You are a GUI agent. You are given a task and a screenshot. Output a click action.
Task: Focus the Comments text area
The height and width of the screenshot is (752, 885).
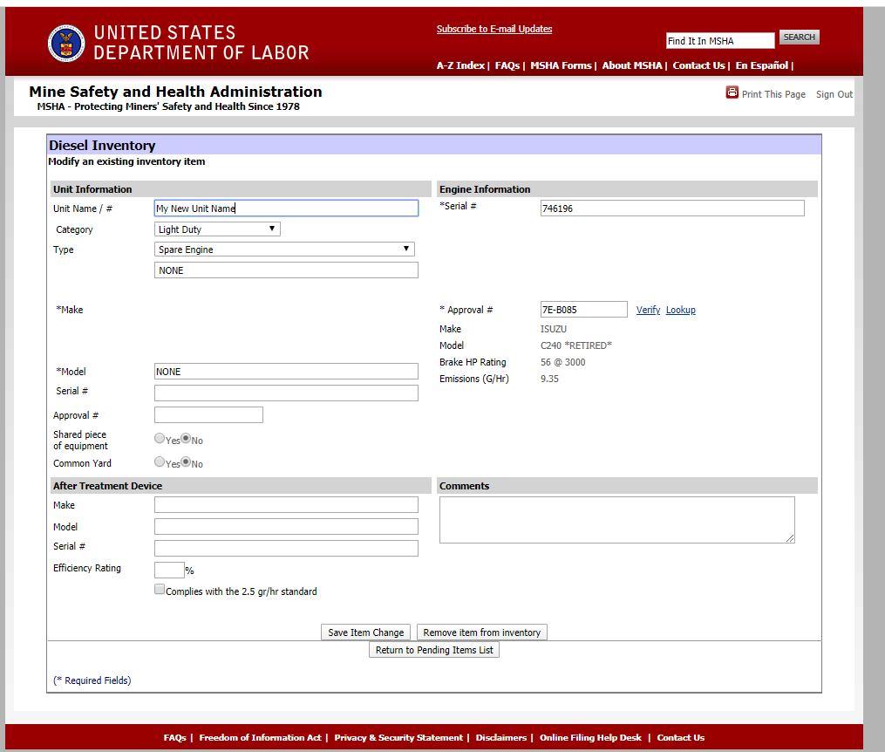point(616,520)
